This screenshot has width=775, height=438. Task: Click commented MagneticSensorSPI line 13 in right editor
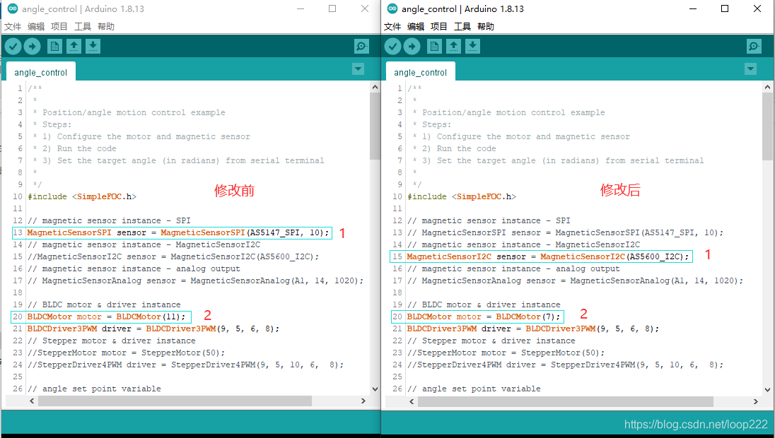(565, 232)
